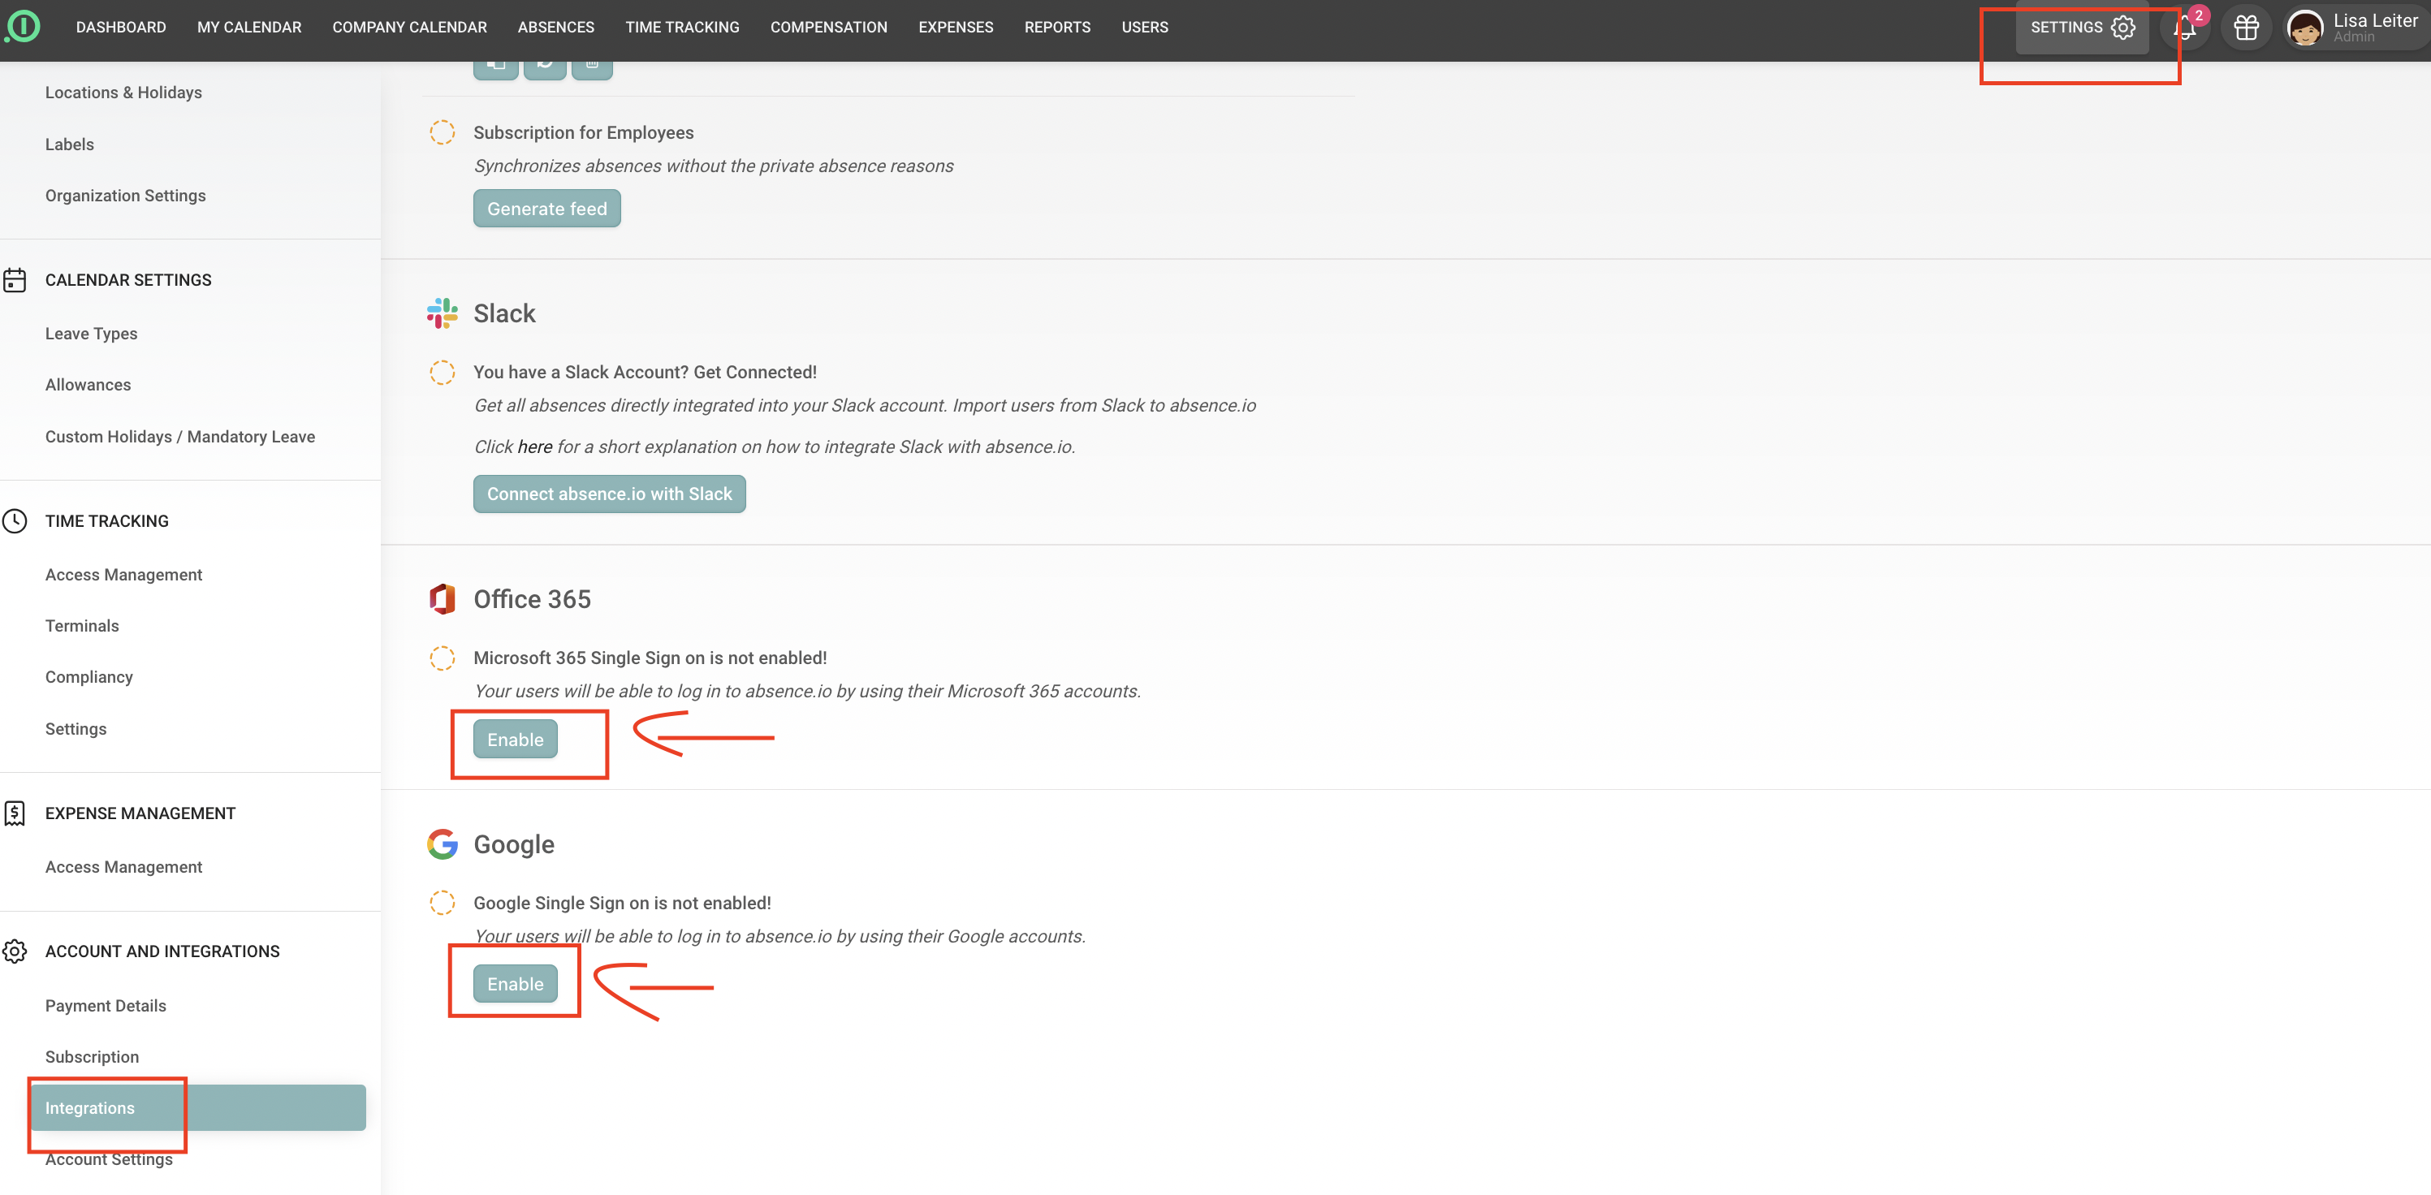The width and height of the screenshot is (2431, 1195).
Task: Click the Slack connection status circle
Action: pos(442,372)
